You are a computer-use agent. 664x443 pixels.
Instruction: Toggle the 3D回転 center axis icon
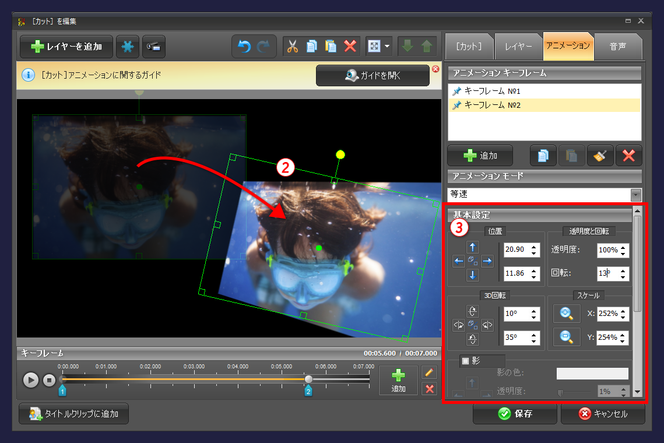(472, 325)
